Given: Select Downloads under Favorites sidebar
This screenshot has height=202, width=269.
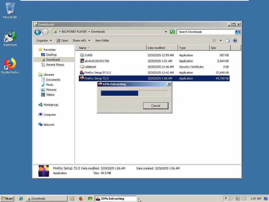Looking at the screenshot, I should pyautogui.click(x=53, y=60).
